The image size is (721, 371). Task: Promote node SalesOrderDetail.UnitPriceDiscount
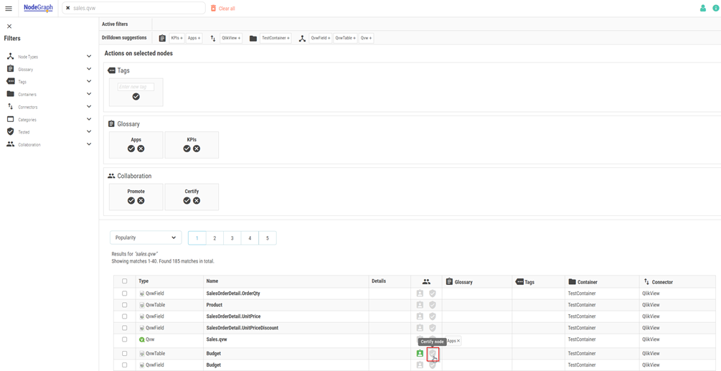[420, 328]
